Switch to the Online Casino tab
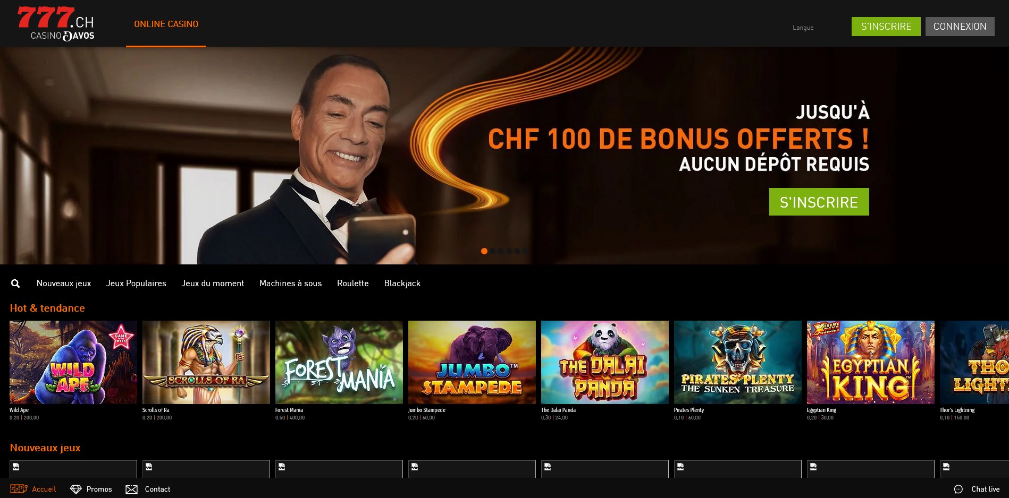The height and width of the screenshot is (498, 1009). 166,24
